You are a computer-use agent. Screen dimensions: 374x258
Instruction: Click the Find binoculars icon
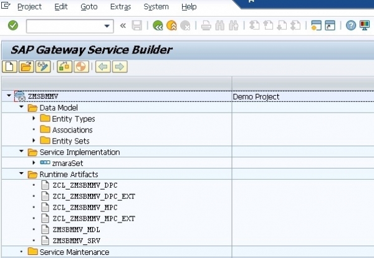tap(219, 25)
